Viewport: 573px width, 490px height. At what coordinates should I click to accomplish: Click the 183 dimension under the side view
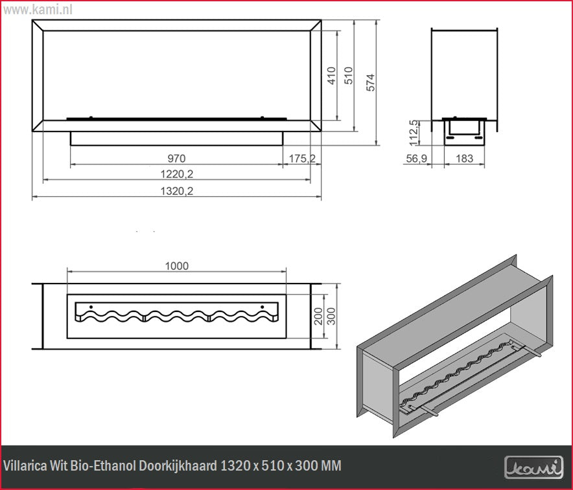(x=465, y=158)
